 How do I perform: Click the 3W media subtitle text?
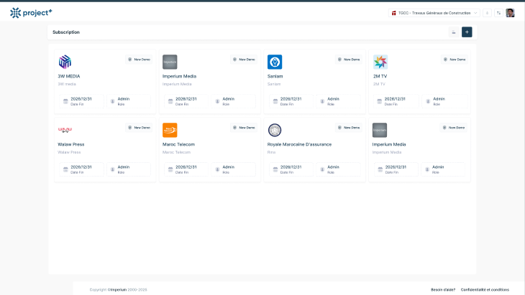(x=67, y=84)
